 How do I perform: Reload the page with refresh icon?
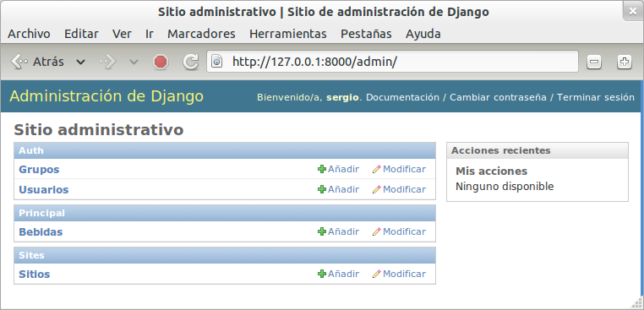pyautogui.click(x=190, y=62)
